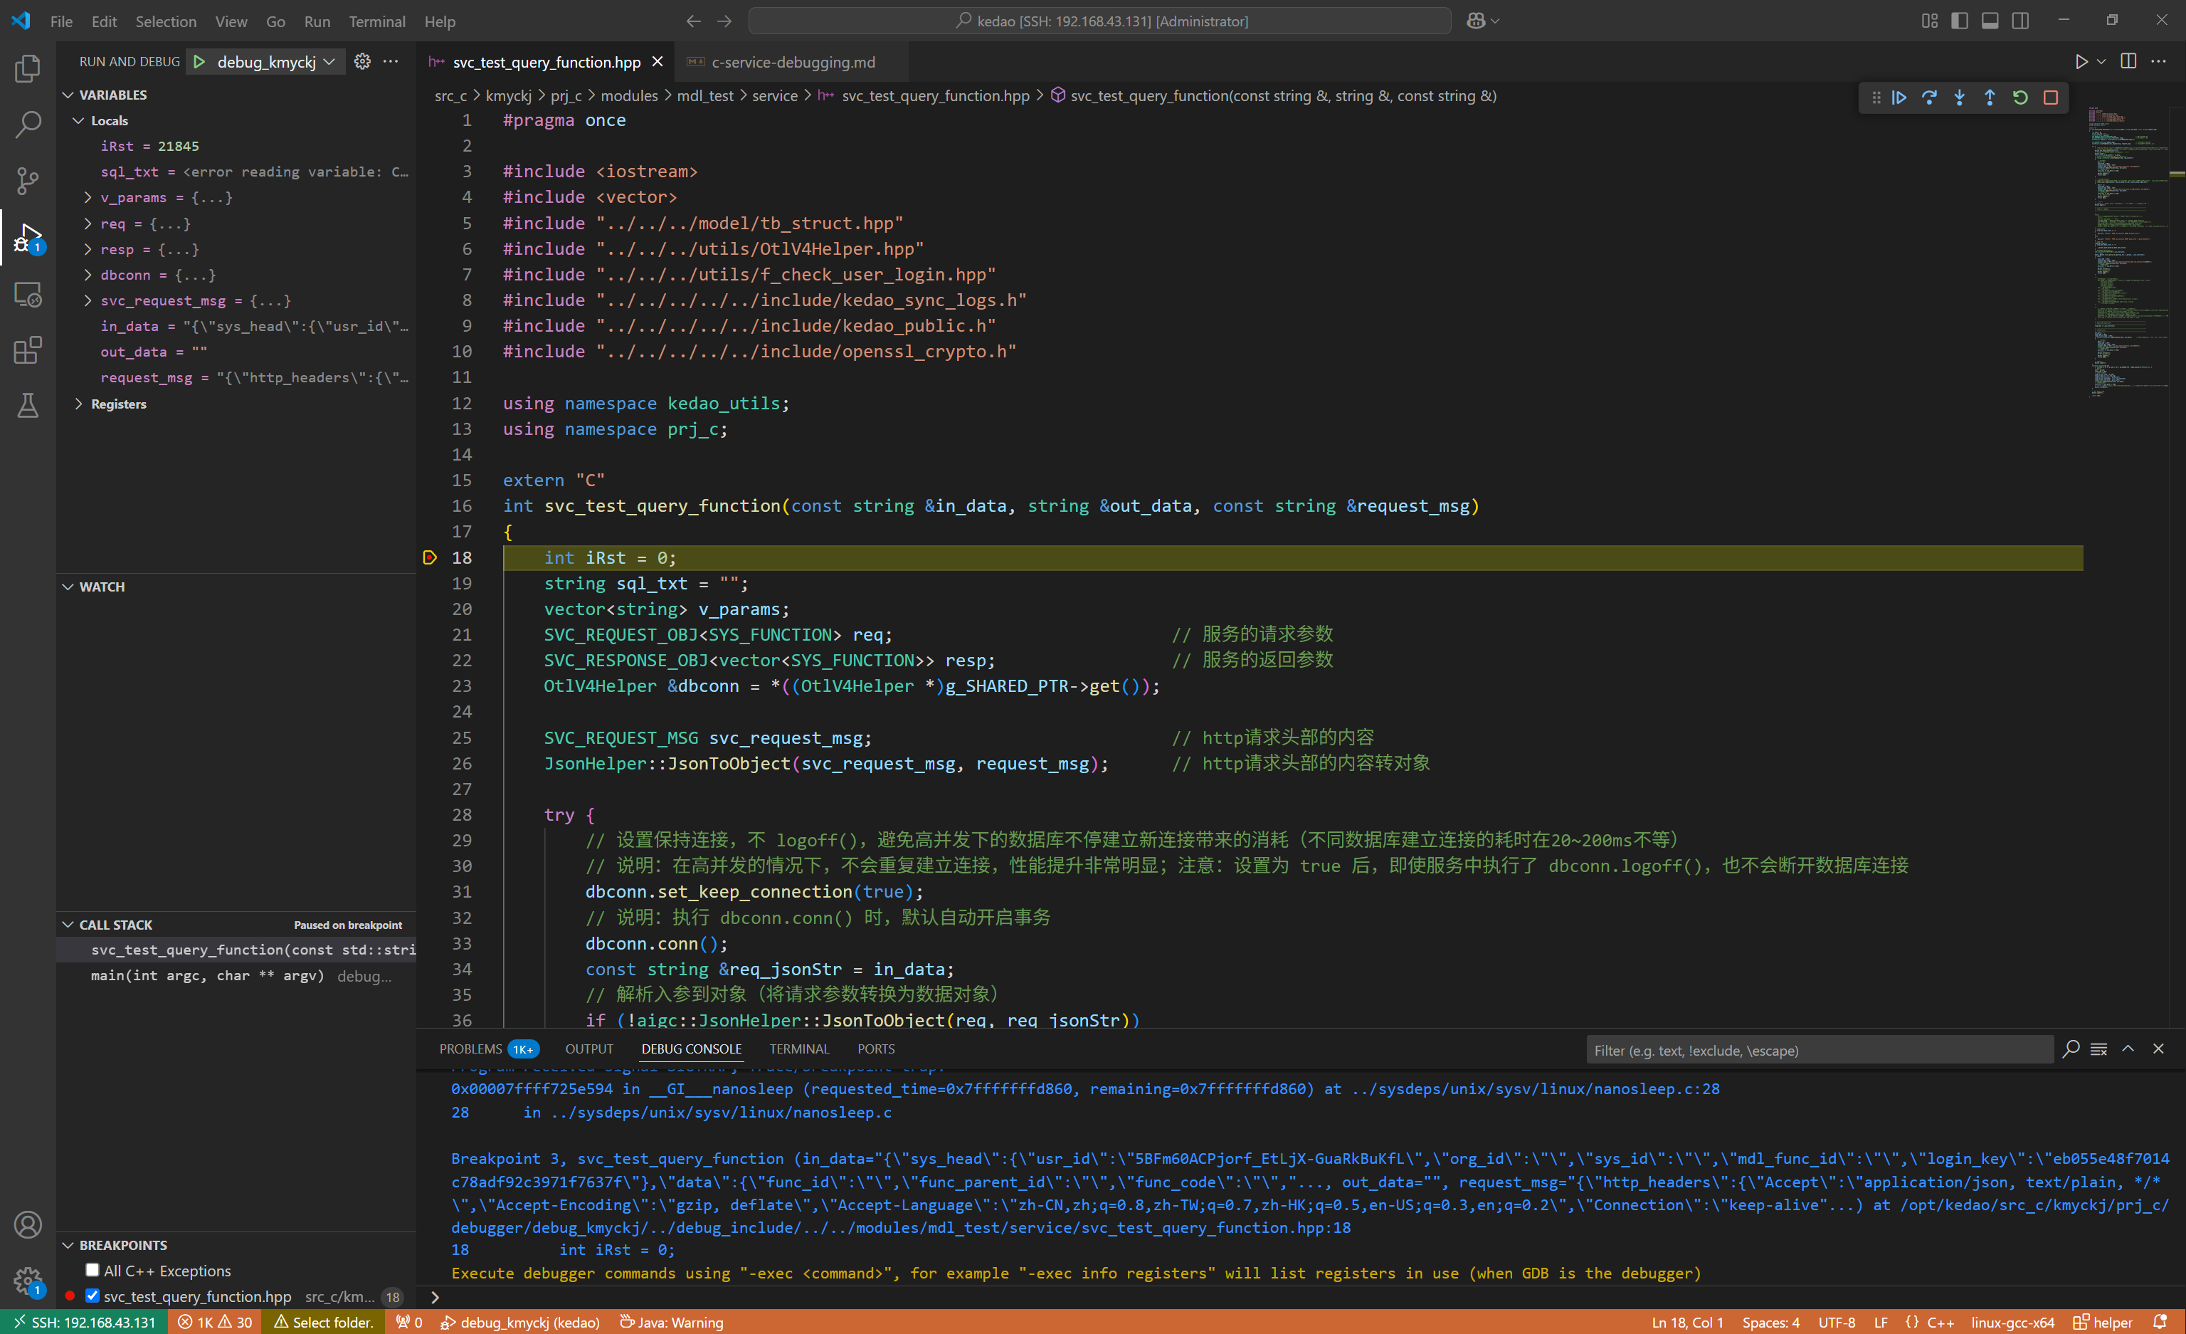Collapse the BREAKPOINTS section
This screenshot has height=1334, width=2186.
tap(68, 1245)
